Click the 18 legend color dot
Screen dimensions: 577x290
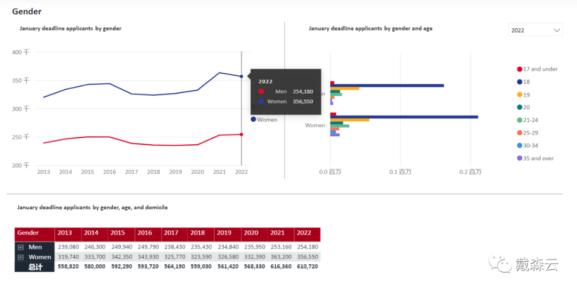pyautogui.click(x=520, y=82)
